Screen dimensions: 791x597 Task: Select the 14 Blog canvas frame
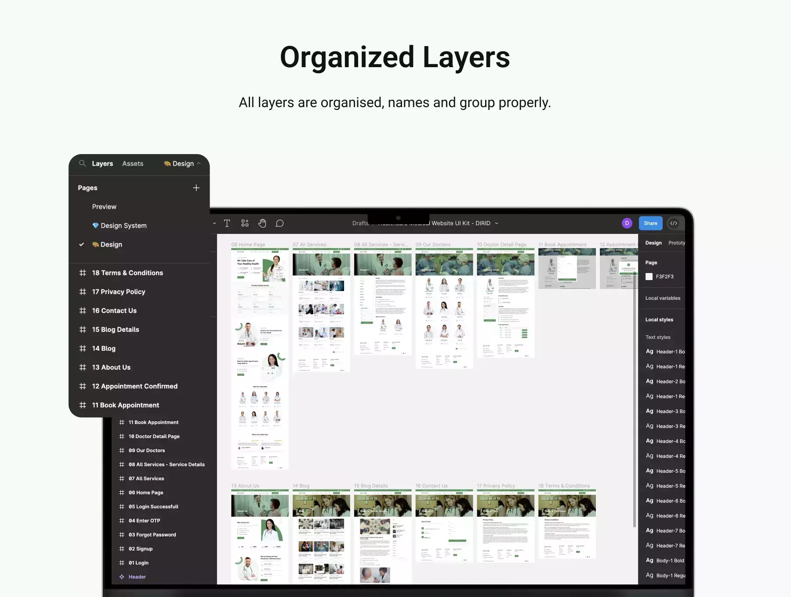pos(321,536)
